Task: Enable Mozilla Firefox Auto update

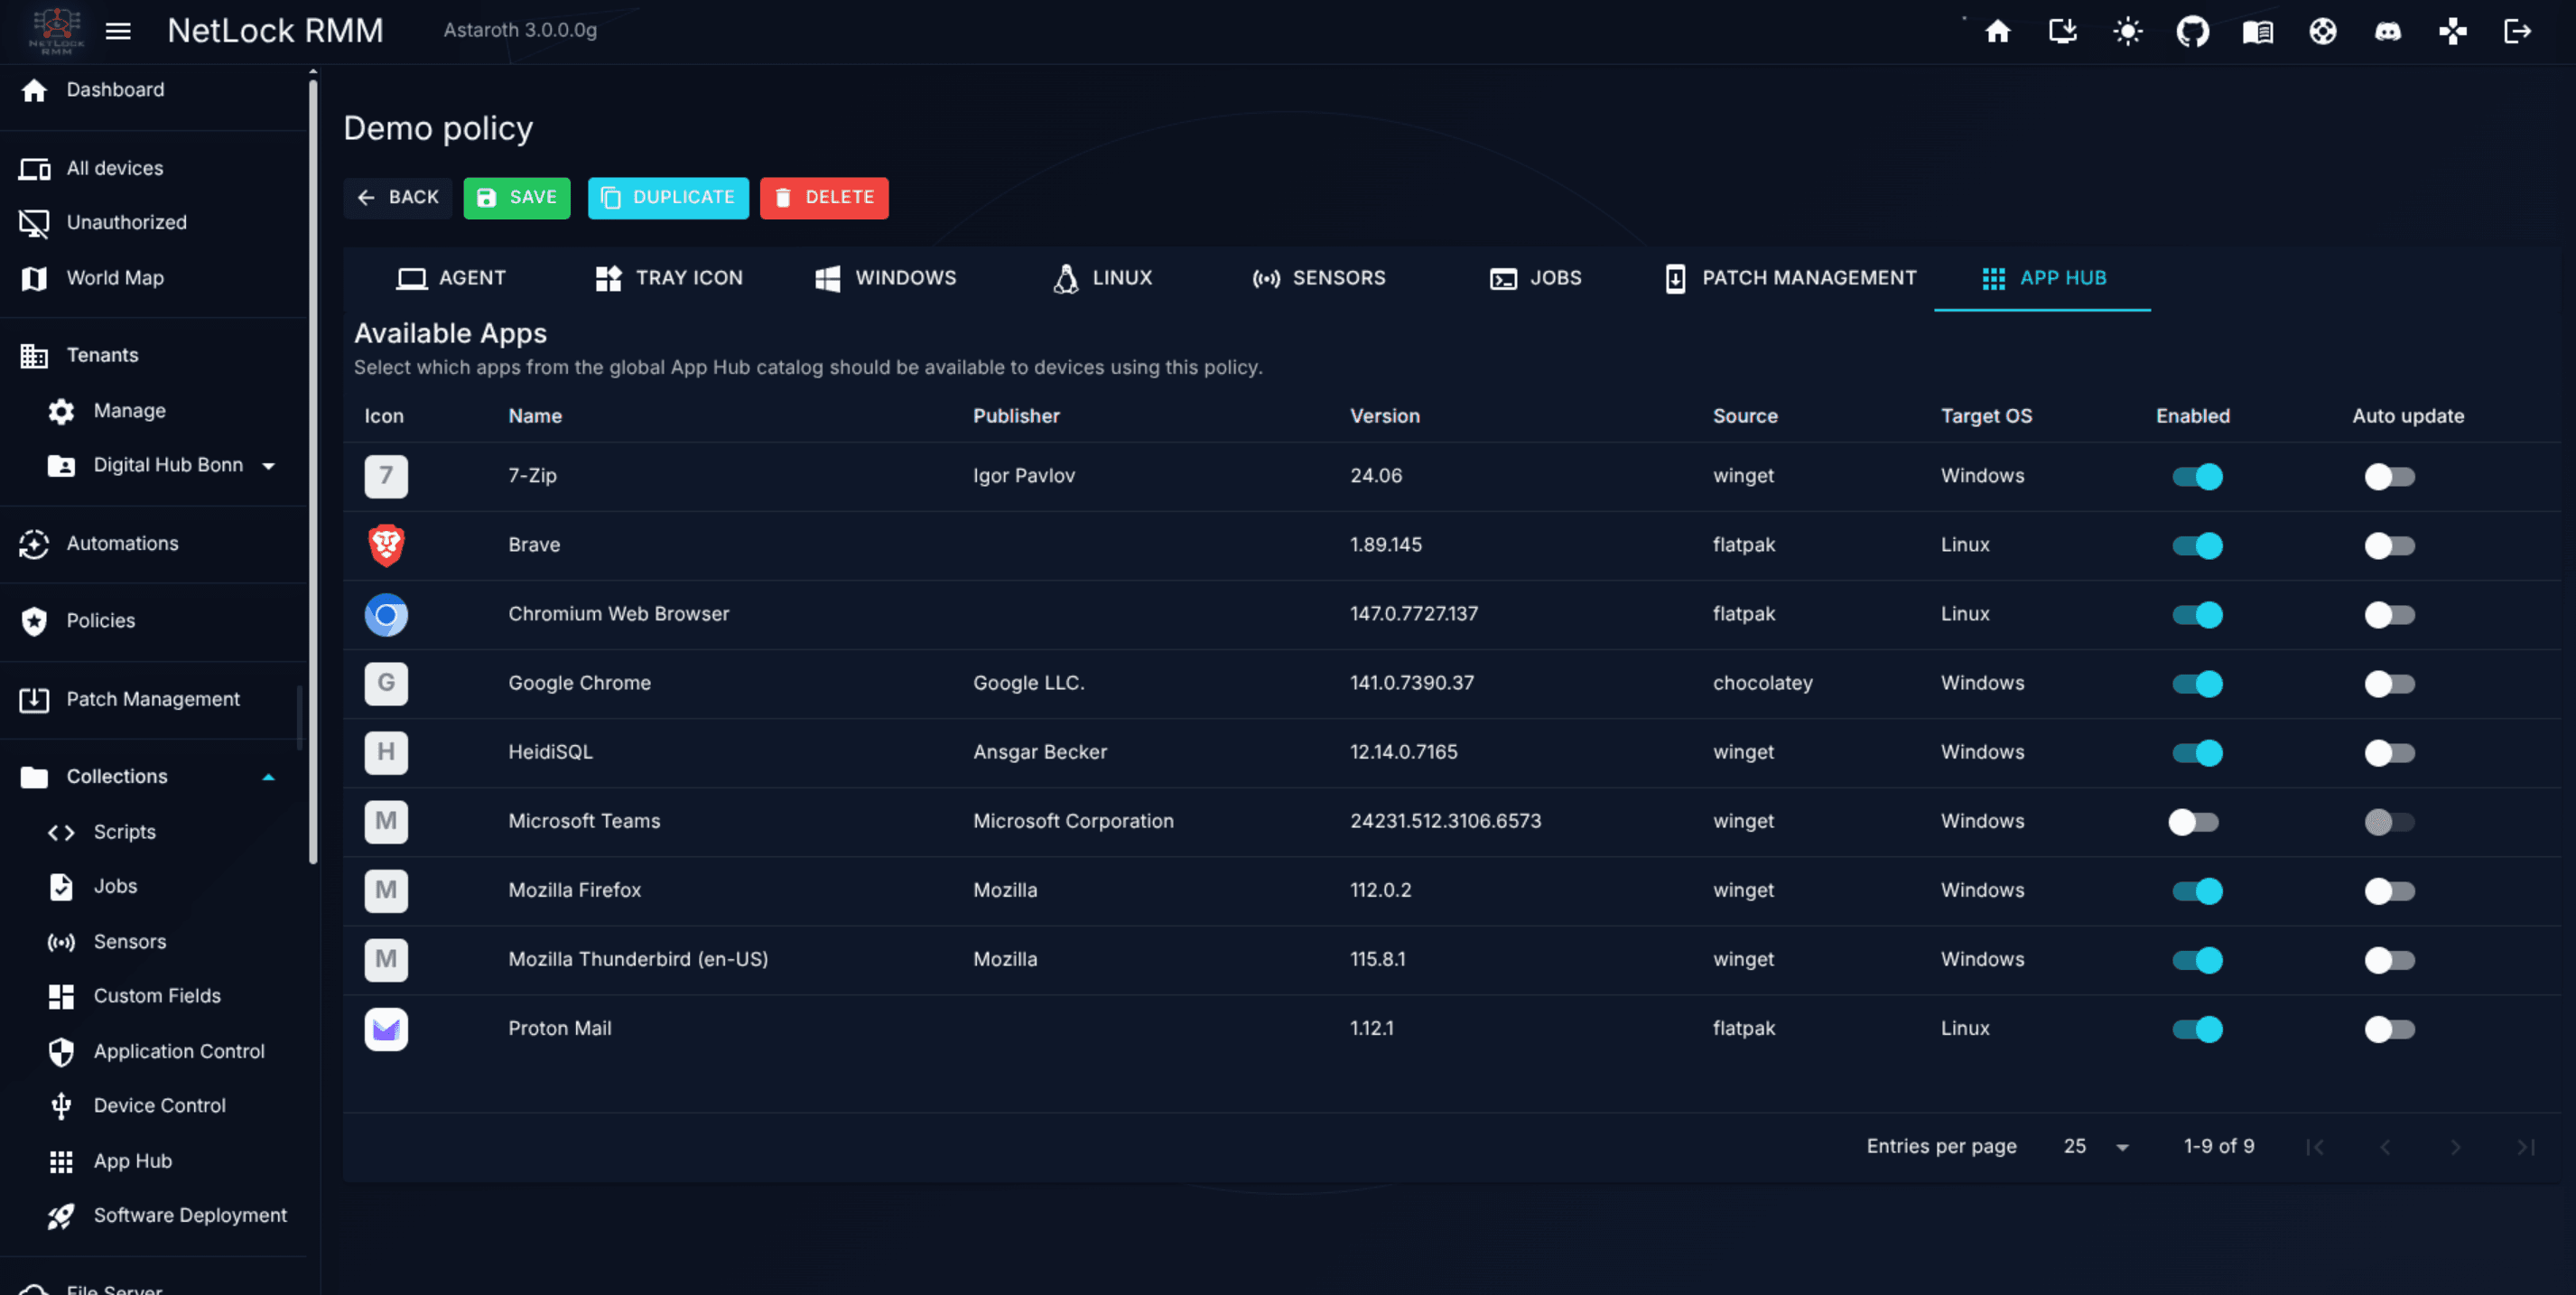Action: click(2389, 891)
